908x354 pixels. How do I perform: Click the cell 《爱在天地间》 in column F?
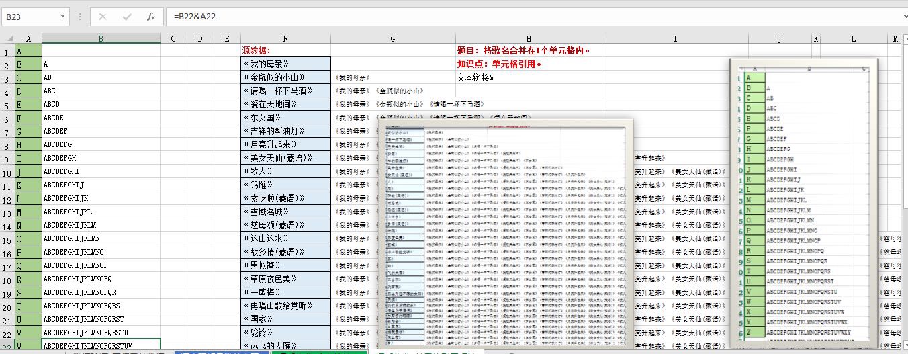point(285,104)
